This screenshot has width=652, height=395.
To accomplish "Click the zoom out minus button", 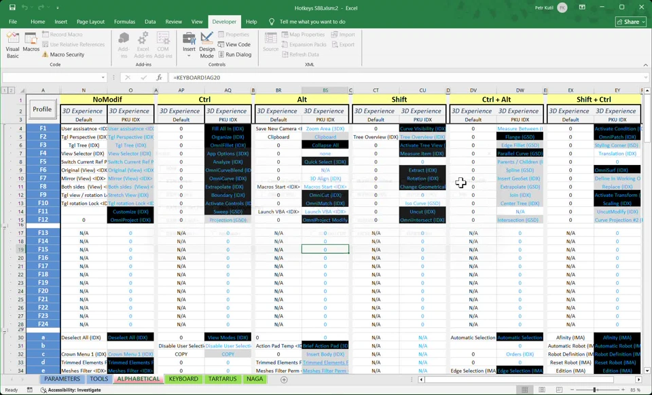I will coord(573,390).
